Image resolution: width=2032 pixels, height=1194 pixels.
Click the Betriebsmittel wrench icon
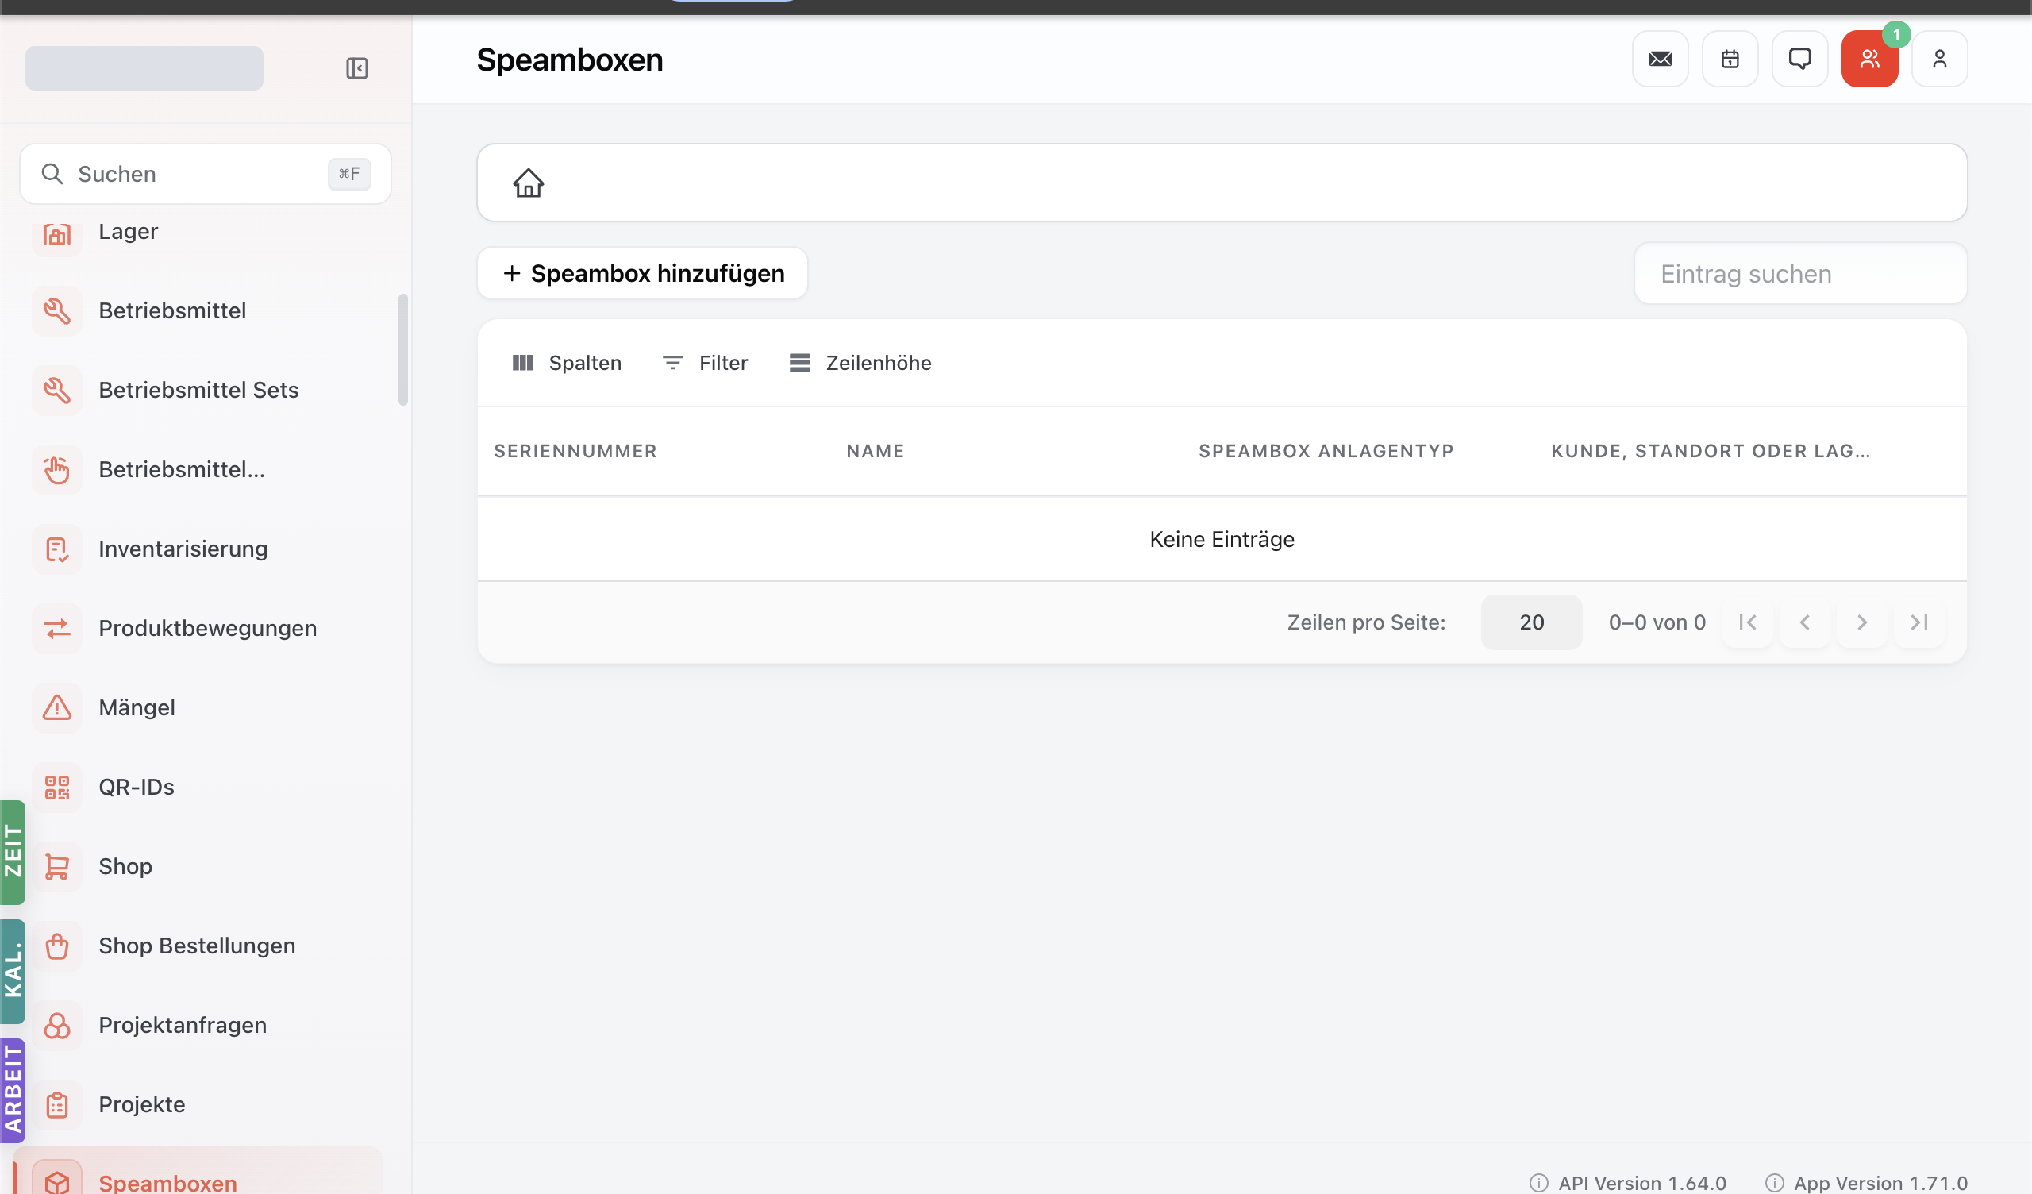click(56, 310)
